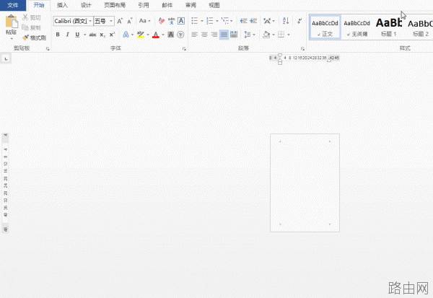
Task: Click the Center alignment icon
Action: [204, 35]
